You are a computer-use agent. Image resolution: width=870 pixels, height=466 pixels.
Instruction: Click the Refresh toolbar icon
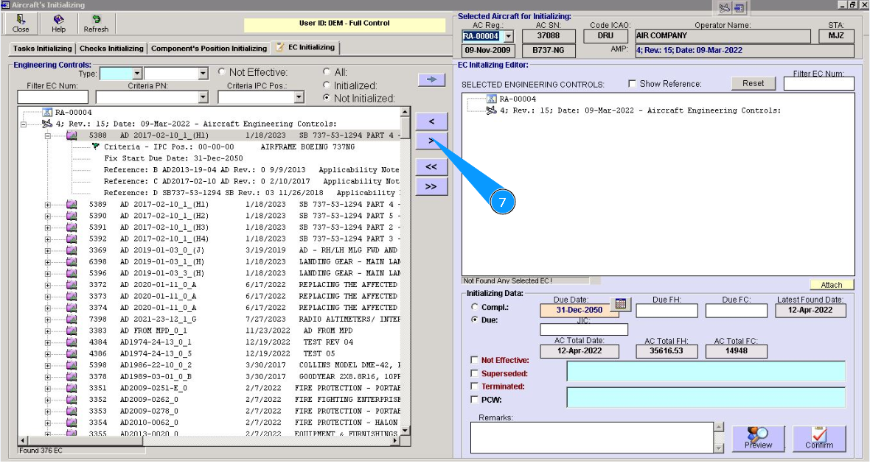coord(96,23)
